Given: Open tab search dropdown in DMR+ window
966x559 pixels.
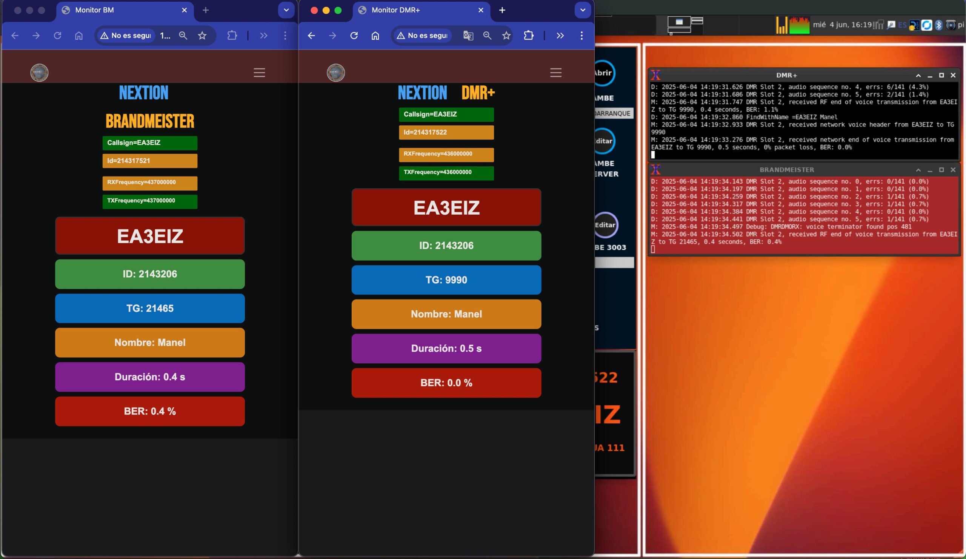Looking at the screenshot, I should tap(583, 10).
